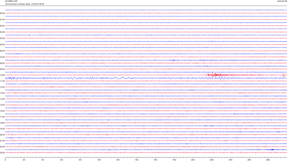The height and width of the screenshot is (161, 287).
Task: Click the 08:30 time label
Action: pos(2,63)
